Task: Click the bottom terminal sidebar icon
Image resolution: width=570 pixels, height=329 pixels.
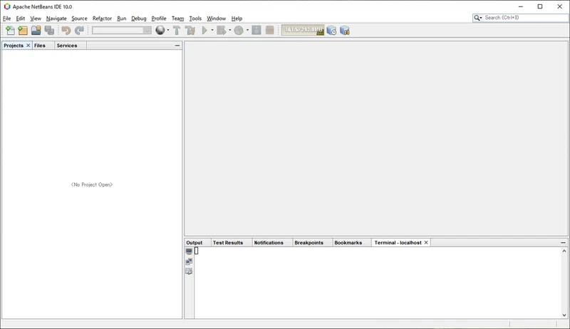Action: pyautogui.click(x=189, y=271)
